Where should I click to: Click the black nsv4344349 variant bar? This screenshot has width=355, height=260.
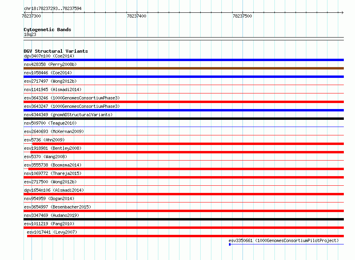pos(183,119)
